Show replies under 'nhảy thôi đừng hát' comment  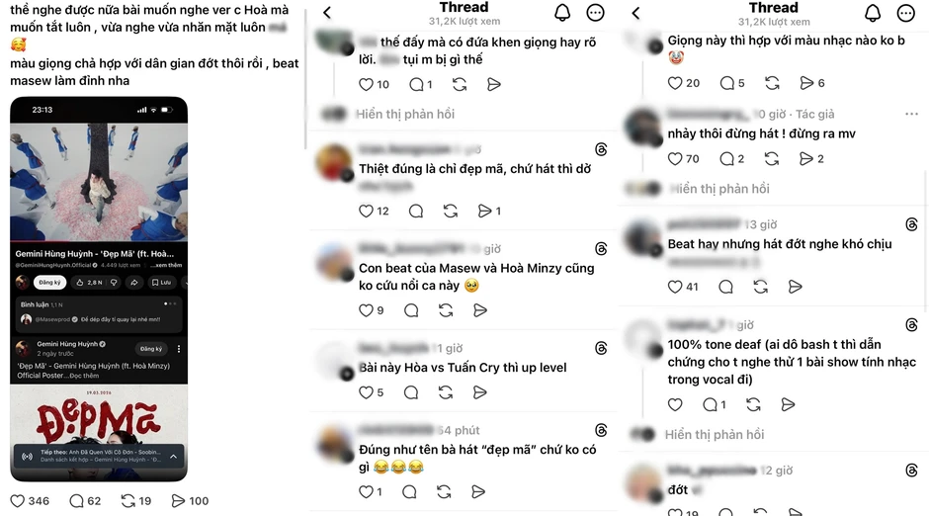point(719,189)
